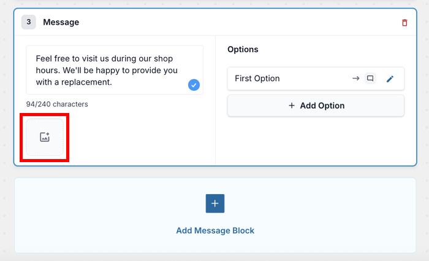
Task: Edit First Option using pencil icon
Action: tap(390, 79)
